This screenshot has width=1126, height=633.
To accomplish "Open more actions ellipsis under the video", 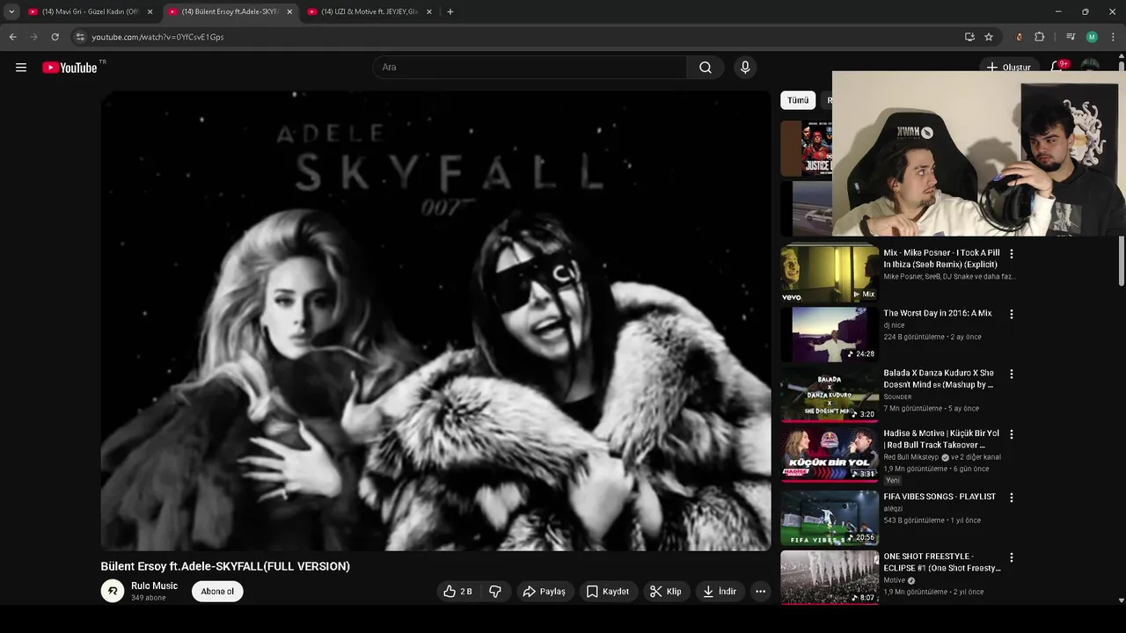I will pyautogui.click(x=761, y=592).
